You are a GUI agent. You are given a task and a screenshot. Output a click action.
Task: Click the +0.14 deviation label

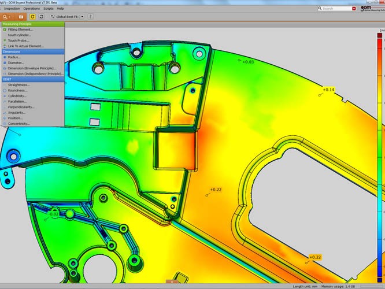tap(328, 90)
